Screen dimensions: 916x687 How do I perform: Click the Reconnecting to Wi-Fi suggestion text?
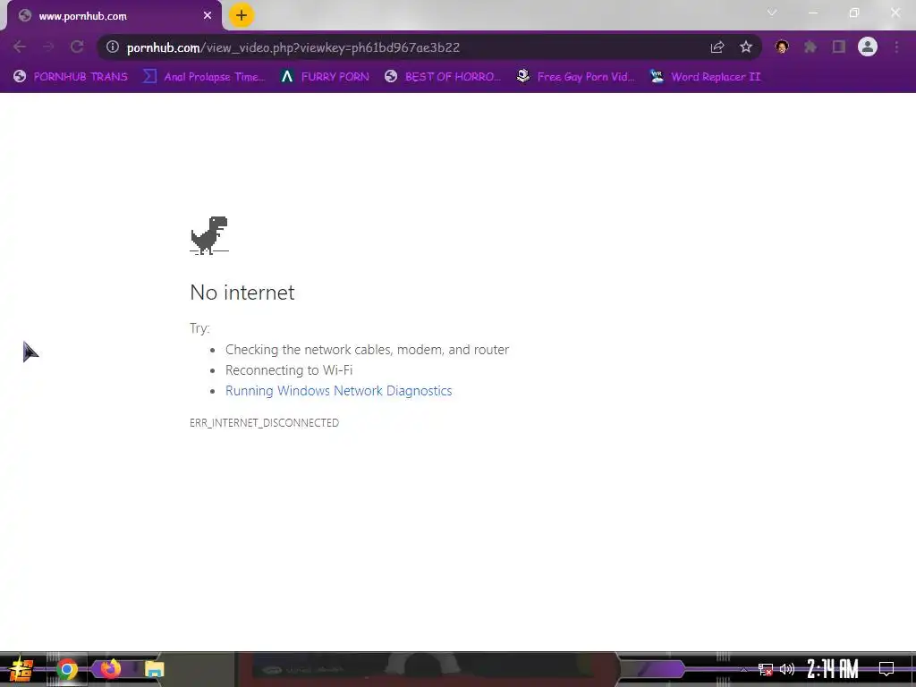(289, 370)
